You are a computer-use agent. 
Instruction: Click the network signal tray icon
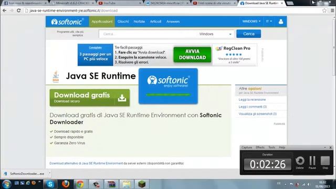pyautogui.click(x=303, y=184)
